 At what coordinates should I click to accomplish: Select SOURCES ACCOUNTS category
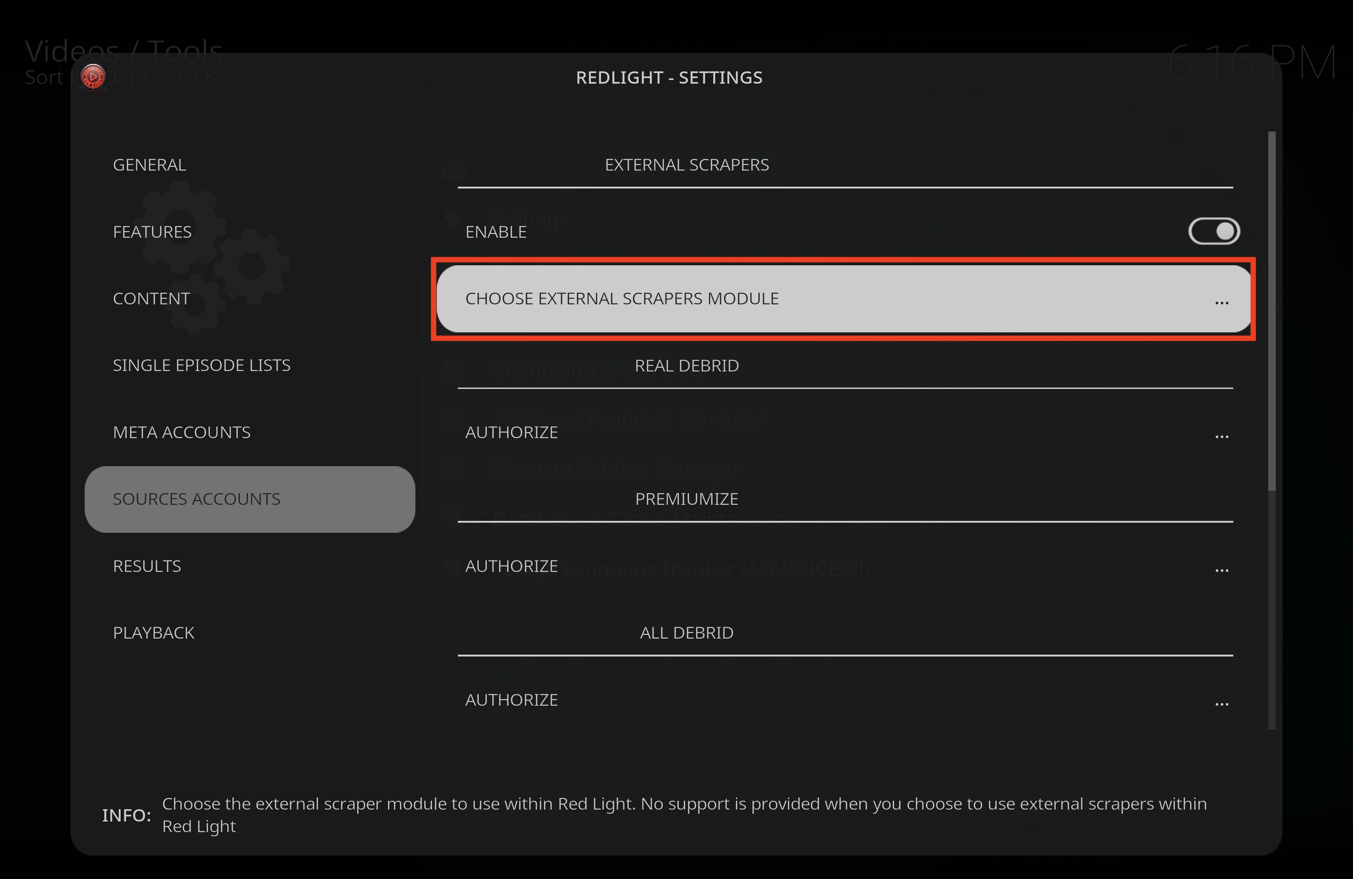(249, 499)
